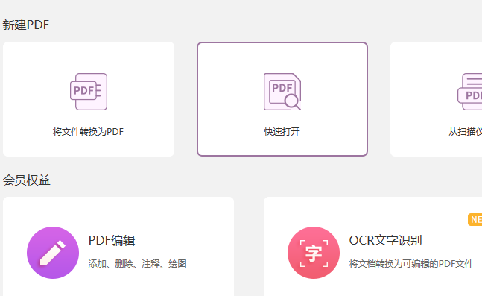Click the purple pencil PDF edit icon

(53, 253)
